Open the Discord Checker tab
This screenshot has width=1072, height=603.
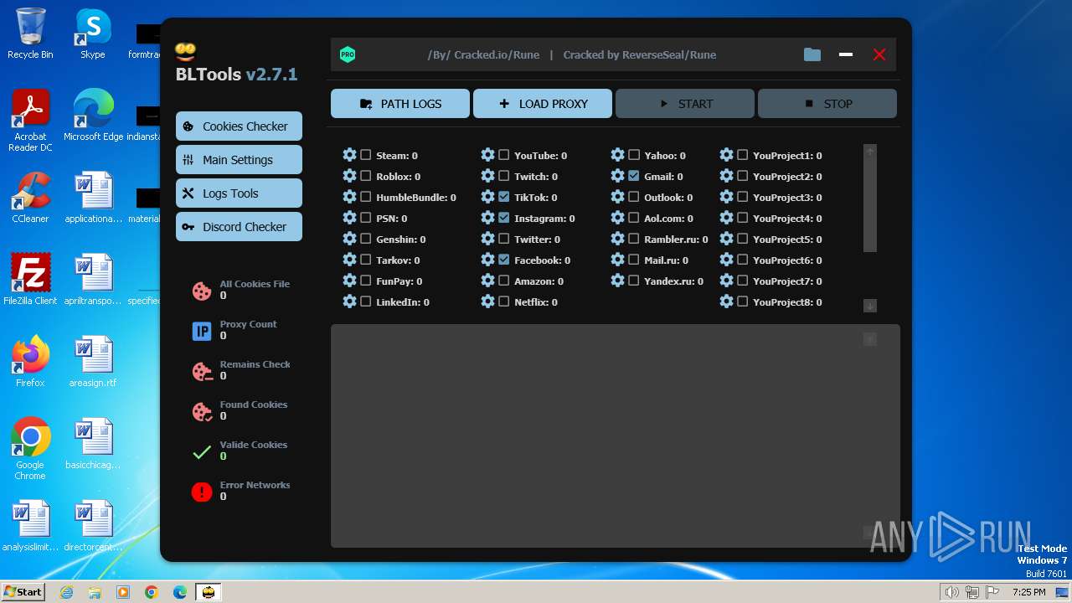click(239, 227)
